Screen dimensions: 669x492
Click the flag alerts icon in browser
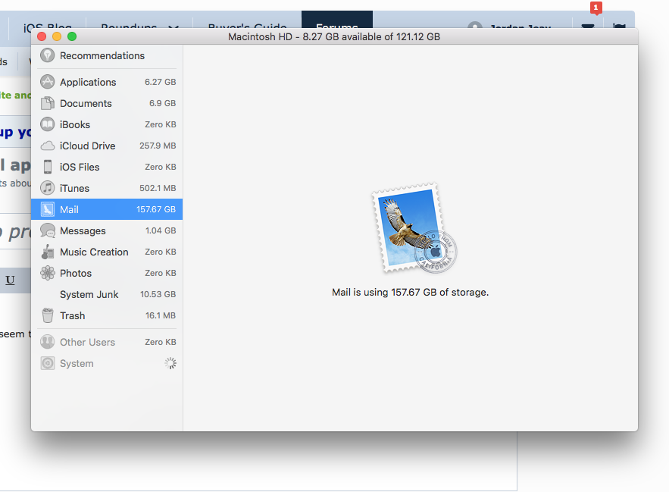(x=619, y=26)
